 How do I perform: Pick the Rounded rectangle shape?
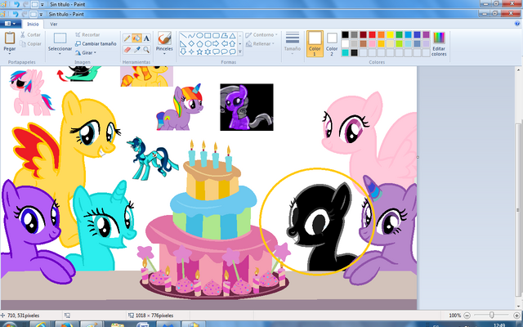[x=216, y=35]
